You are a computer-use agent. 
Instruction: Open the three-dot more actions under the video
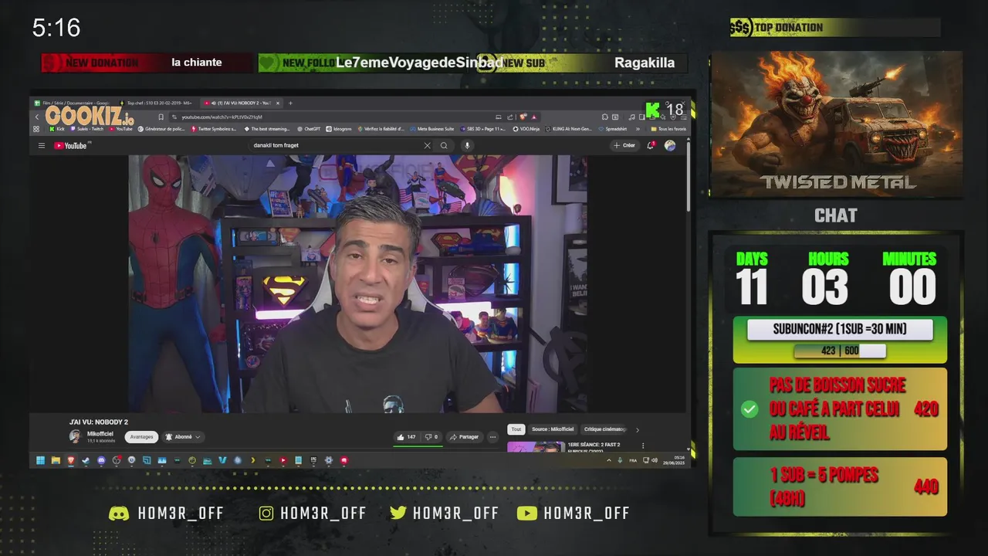pos(492,437)
